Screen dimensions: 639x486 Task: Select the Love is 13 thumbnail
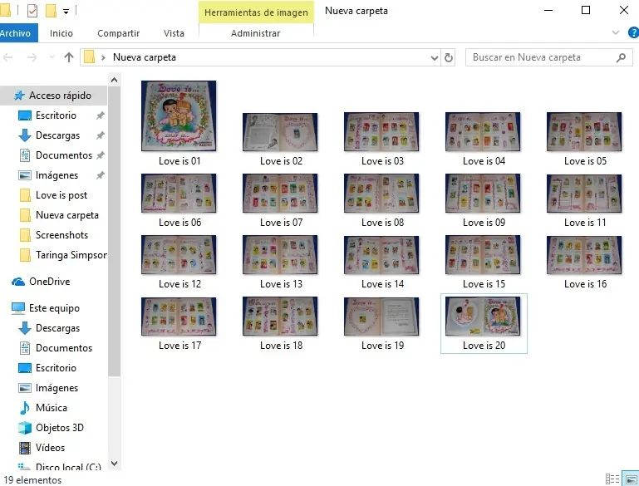(x=280, y=254)
